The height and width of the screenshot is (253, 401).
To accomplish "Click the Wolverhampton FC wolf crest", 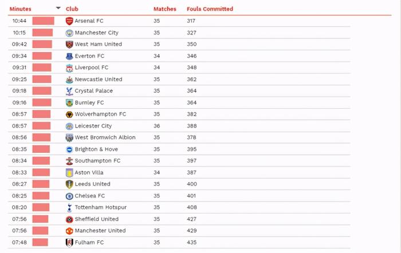I will pos(69,114).
